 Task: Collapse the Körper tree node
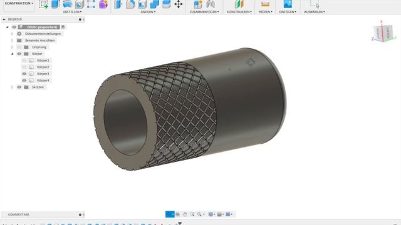pyautogui.click(x=12, y=54)
